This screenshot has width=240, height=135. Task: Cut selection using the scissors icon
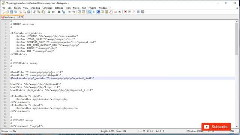[34, 12]
